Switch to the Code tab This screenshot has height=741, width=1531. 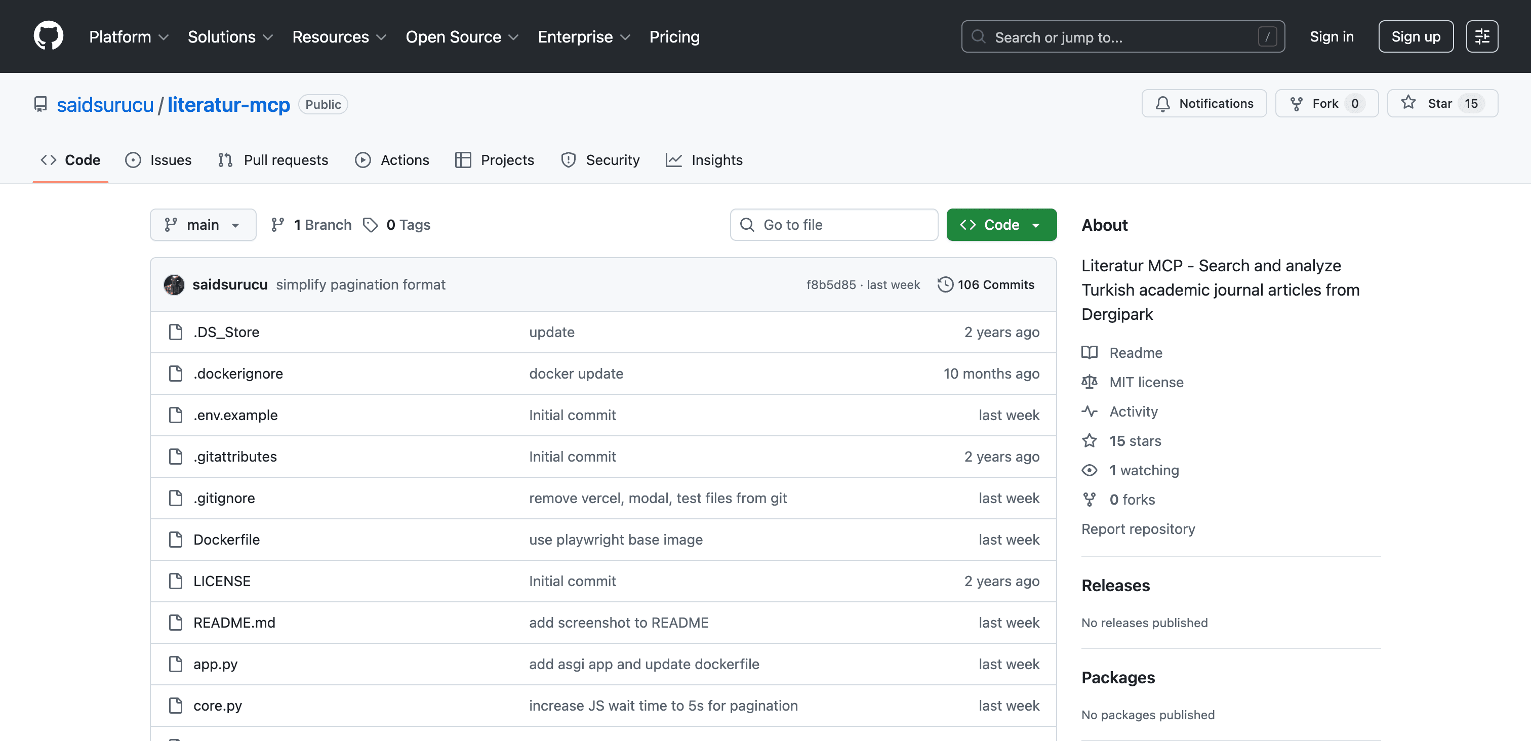click(x=70, y=160)
